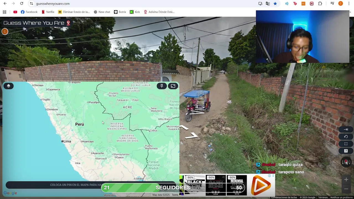Open the map layers button
354x199 pixels.
click(x=9, y=86)
